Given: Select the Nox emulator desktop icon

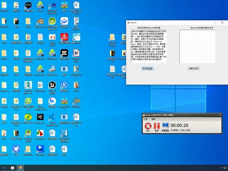Looking at the screenshot, I should pos(28,5).
